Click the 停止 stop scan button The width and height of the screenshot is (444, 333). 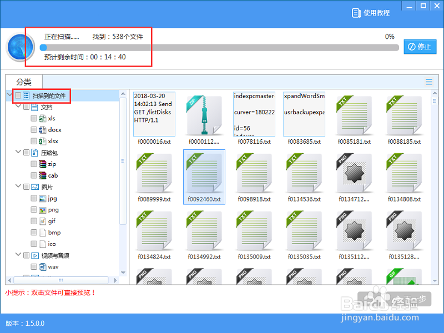[x=420, y=47]
